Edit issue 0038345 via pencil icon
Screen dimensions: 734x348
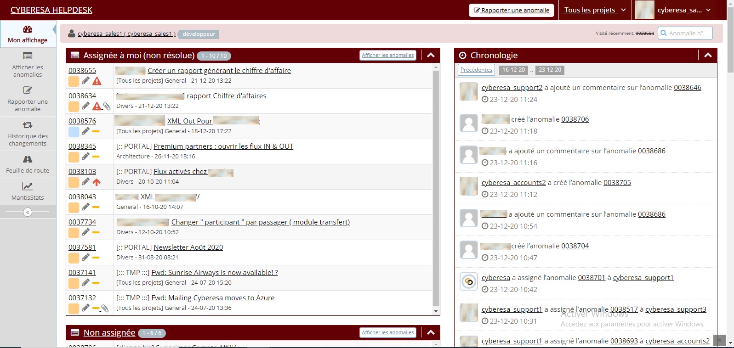click(85, 157)
